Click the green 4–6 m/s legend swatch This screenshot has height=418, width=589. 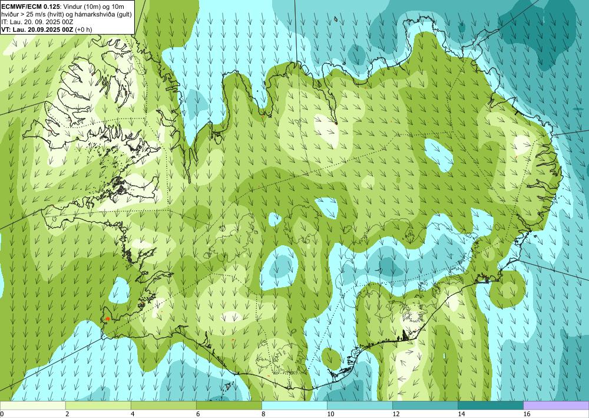163,405
